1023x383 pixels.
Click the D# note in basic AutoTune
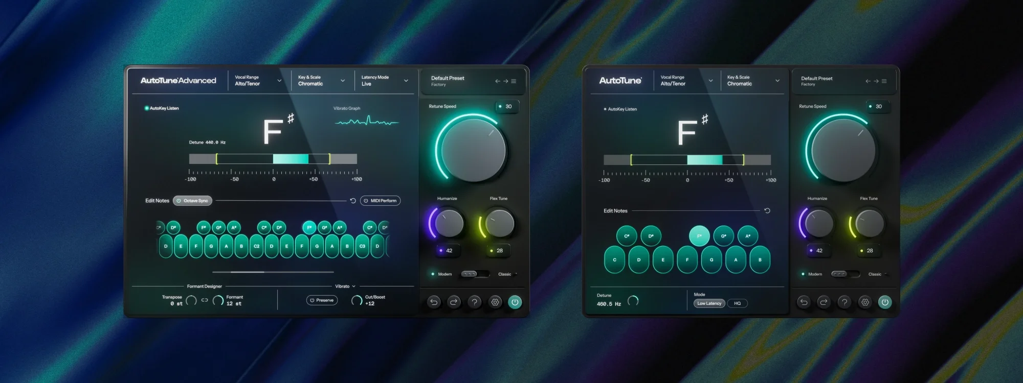click(x=651, y=236)
